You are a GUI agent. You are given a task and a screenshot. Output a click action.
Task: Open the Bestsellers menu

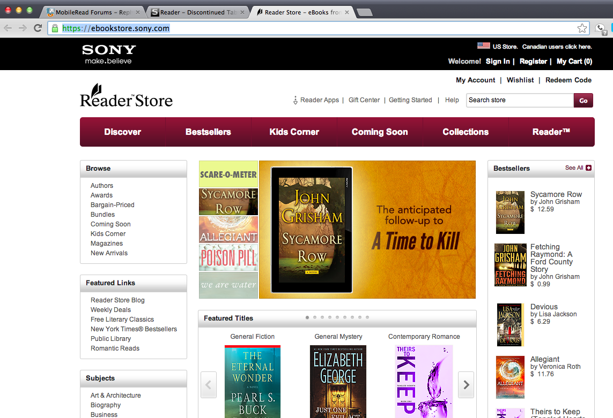click(x=208, y=132)
